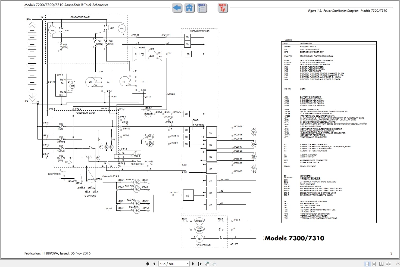Open the page number dropdown arrow
400x267 pixels.
click(x=187, y=264)
